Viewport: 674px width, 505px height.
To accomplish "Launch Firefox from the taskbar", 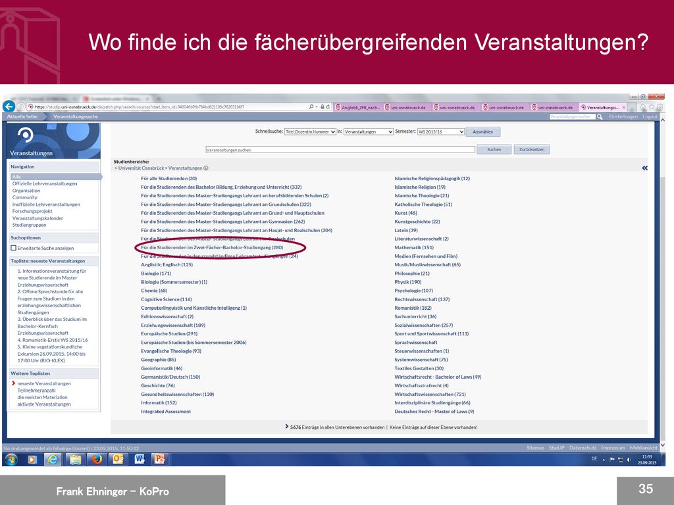I will click(97, 460).
